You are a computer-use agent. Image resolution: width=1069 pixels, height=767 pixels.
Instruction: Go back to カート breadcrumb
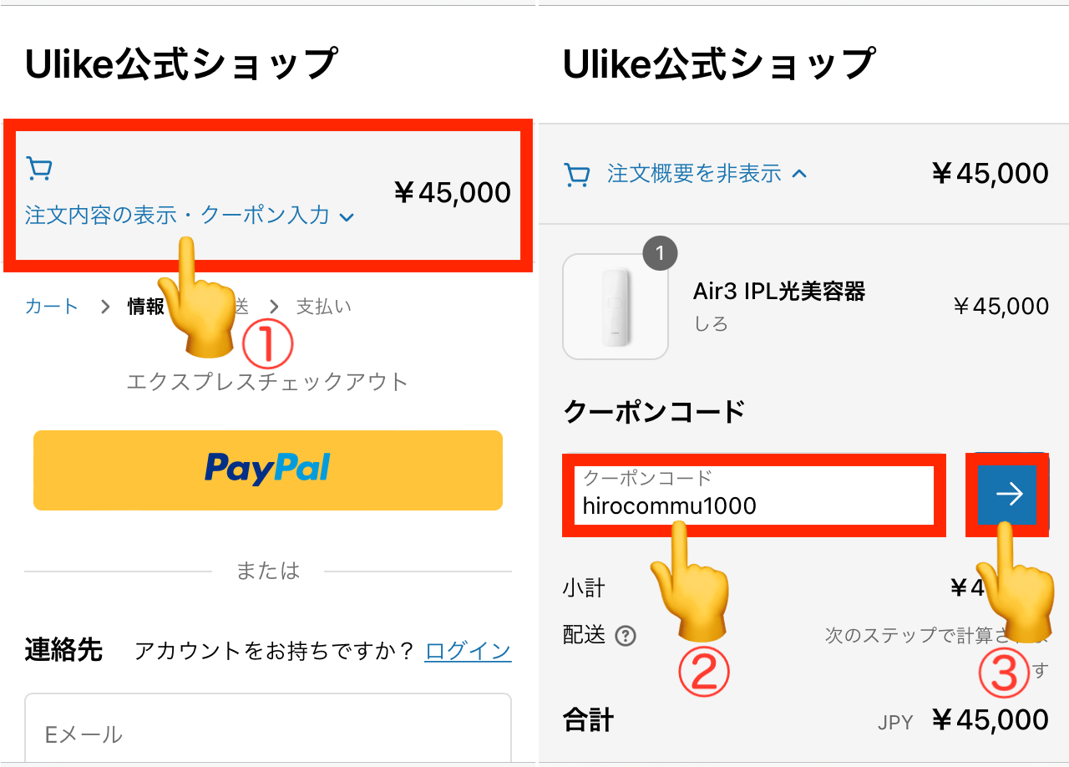click(x=52, y=307)
